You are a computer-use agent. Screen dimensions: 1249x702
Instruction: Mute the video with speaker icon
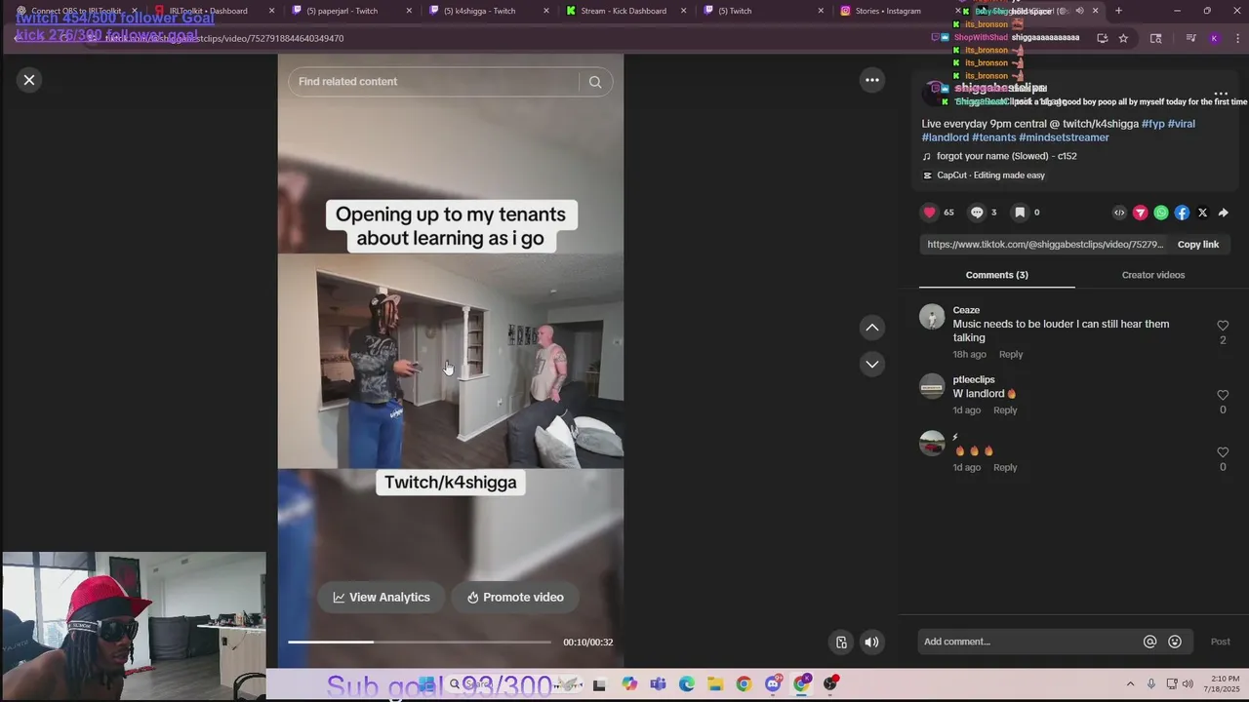click(x=871, y=642)
